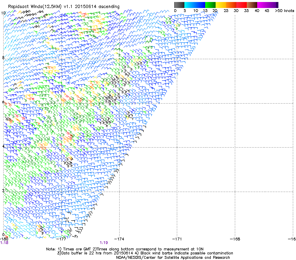Click the green 15-20 knots legend swatch
This screenshot has width=296, height=260.
[210, 5]
